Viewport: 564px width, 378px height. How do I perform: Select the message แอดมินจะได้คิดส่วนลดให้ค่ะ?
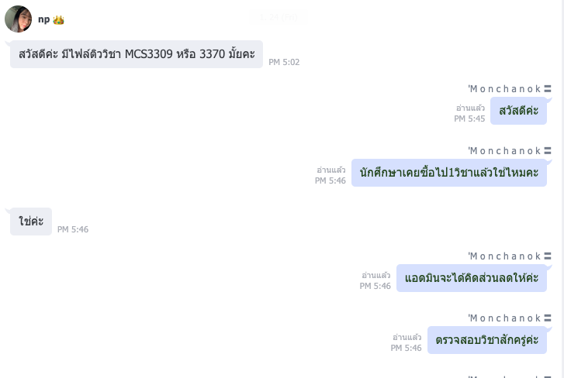pos(472,278)
